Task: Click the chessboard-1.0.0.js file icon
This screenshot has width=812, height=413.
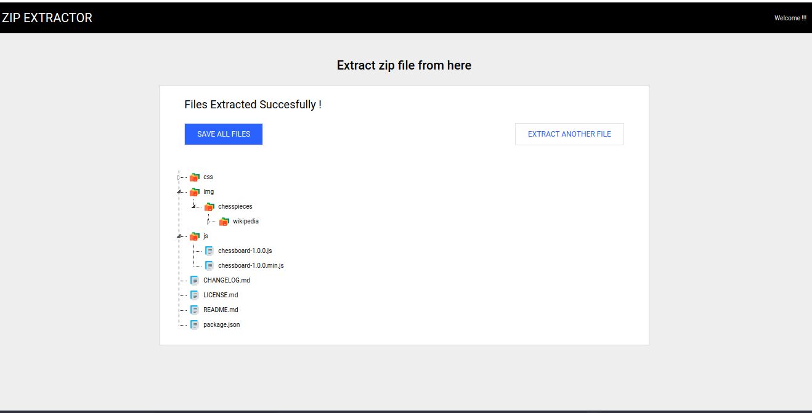Action: coord(209,251)
